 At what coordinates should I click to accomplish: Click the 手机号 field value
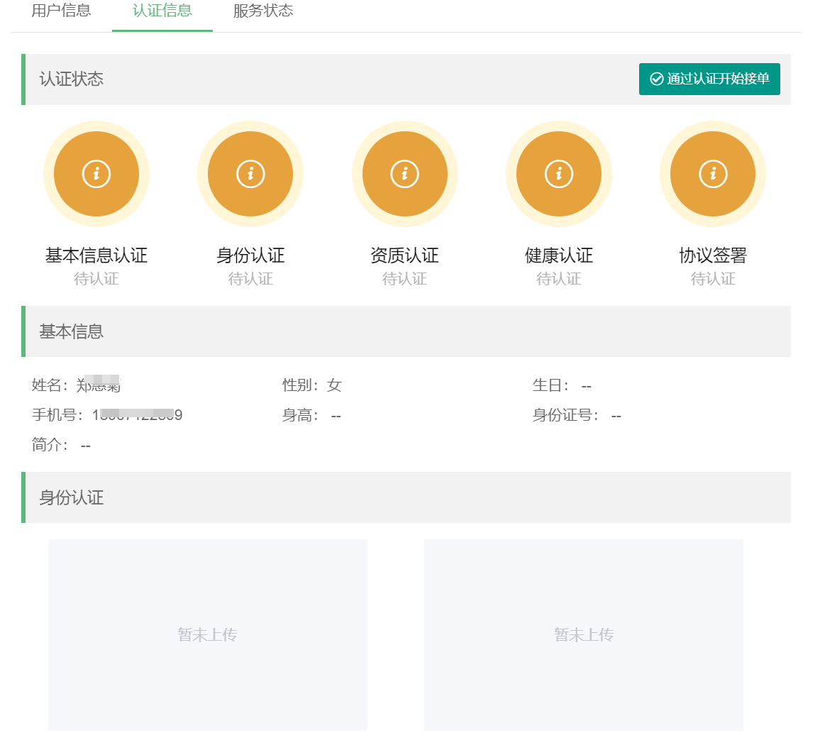pos(137,415)
